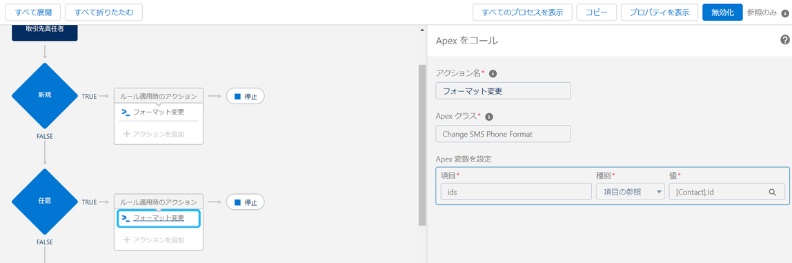
Task: Click canvas vertical scrollbar thumb
Action: (x=422, y=145)
